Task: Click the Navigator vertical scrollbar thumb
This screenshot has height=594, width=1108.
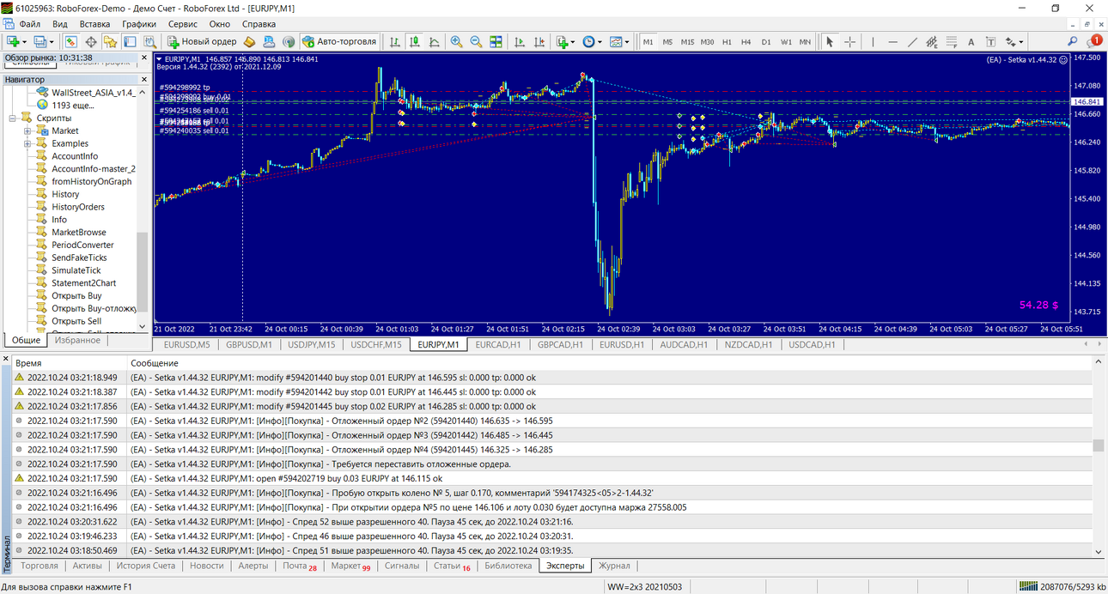Action: point(143,270)
